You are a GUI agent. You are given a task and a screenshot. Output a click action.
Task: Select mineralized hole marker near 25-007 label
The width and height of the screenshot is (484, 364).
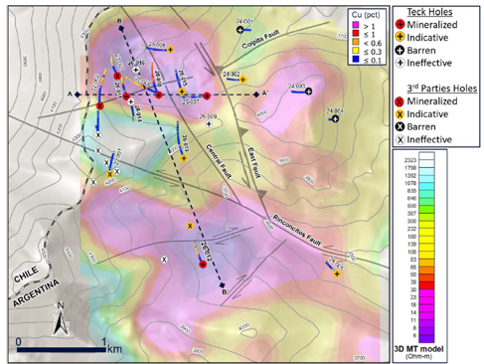pos(207,95)
